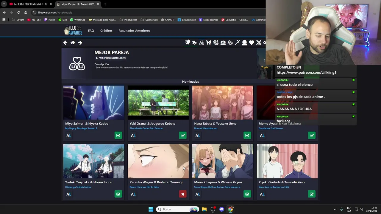Select the school building category icon
The width and height of the screenshot is (381, 214).
[x=223, y=43]
